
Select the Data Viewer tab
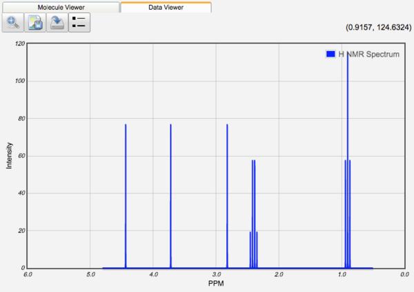[x=165, y=7]
